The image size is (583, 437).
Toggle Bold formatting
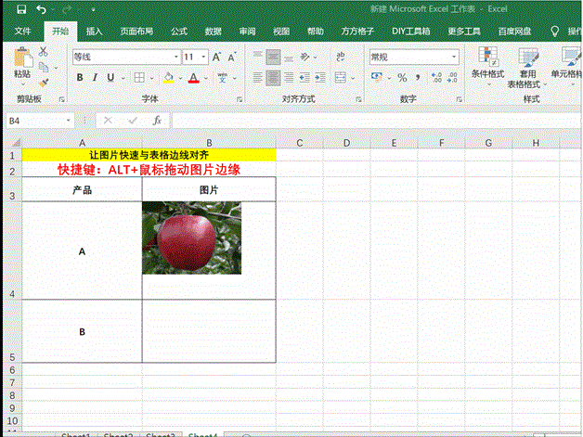81,78
